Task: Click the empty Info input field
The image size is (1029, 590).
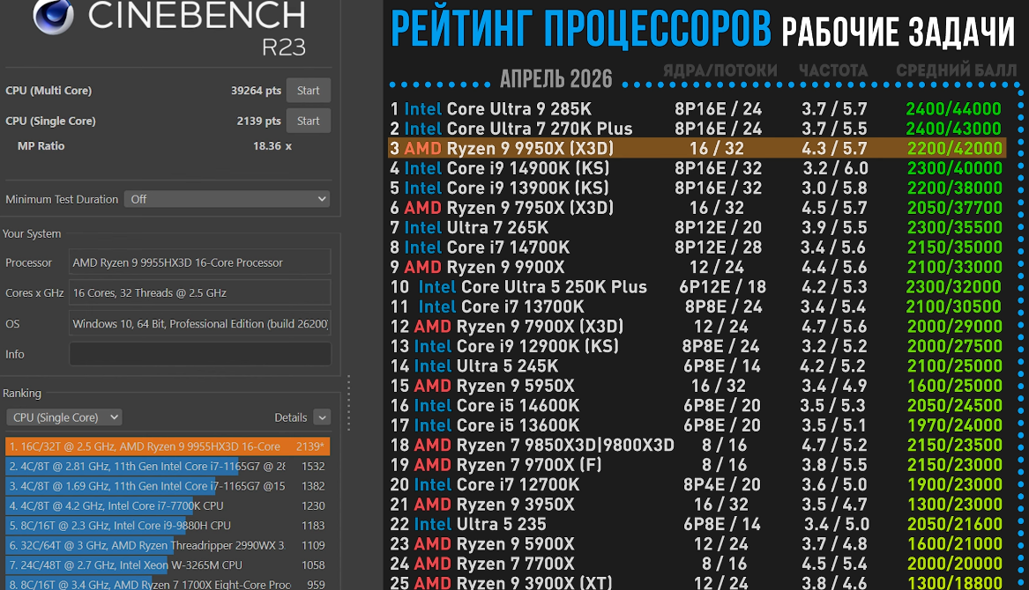Action: (x=199, y=354)
